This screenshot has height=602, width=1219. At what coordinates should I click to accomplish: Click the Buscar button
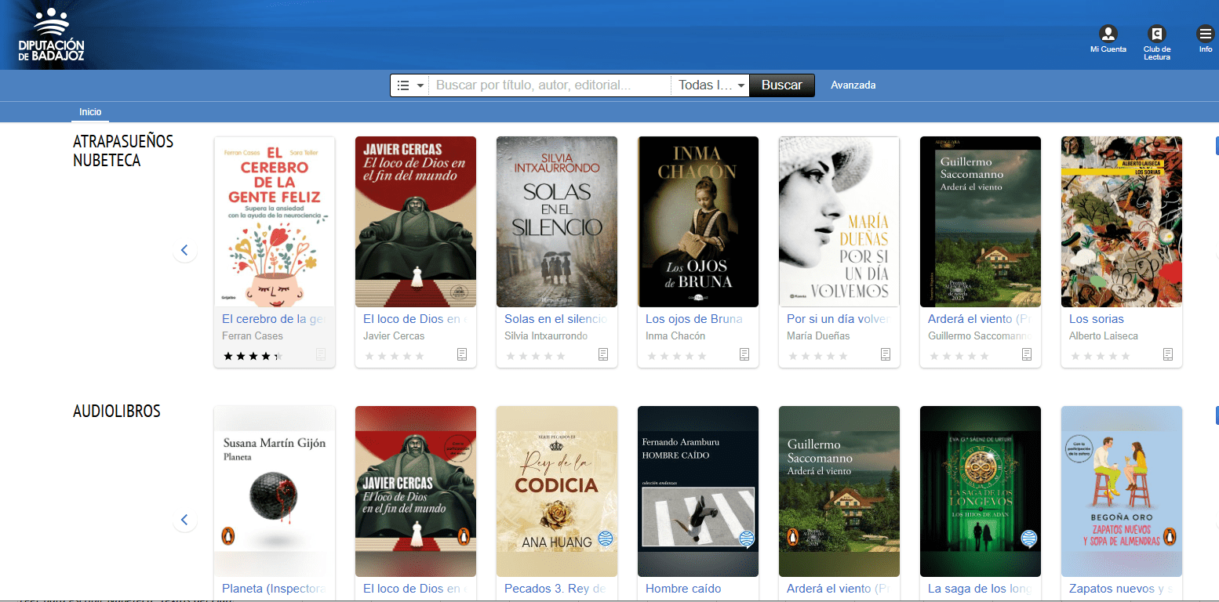pyautogui.click(x=782, y=85)
